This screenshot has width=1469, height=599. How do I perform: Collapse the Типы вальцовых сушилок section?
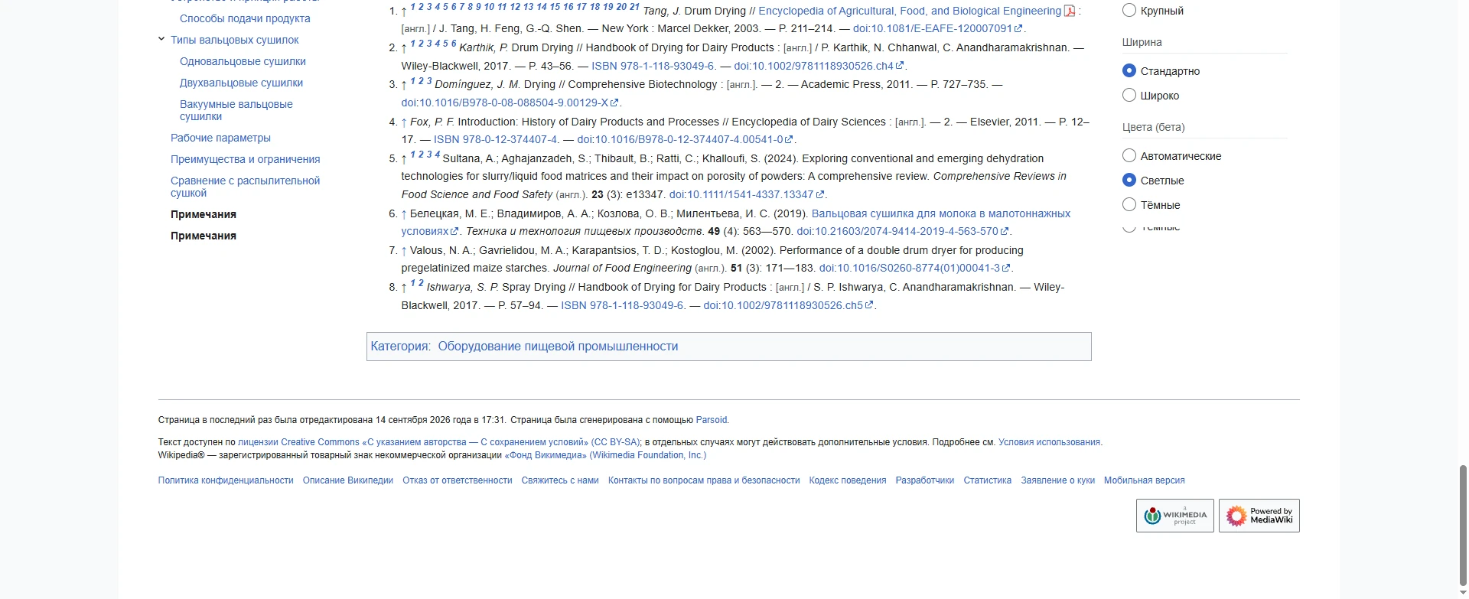pyautogui.click(x=161, y=39)
